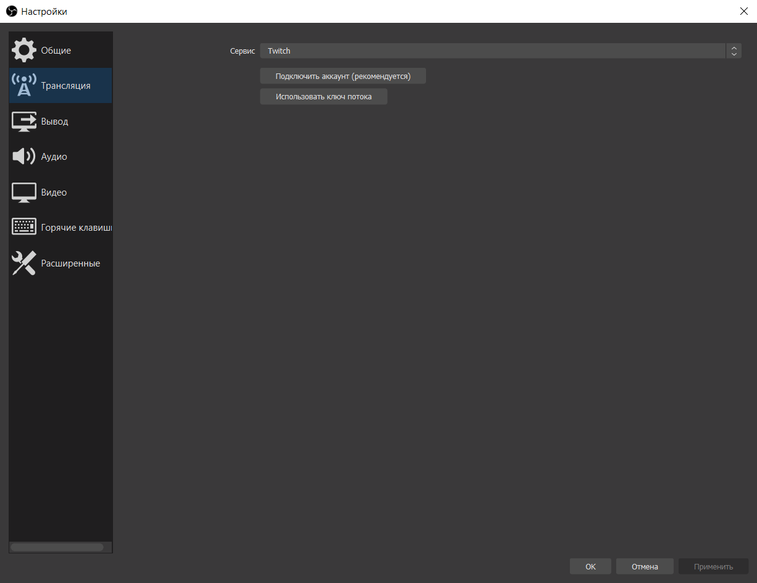Open the Расширенные section
757x583 pixels.
61,263
